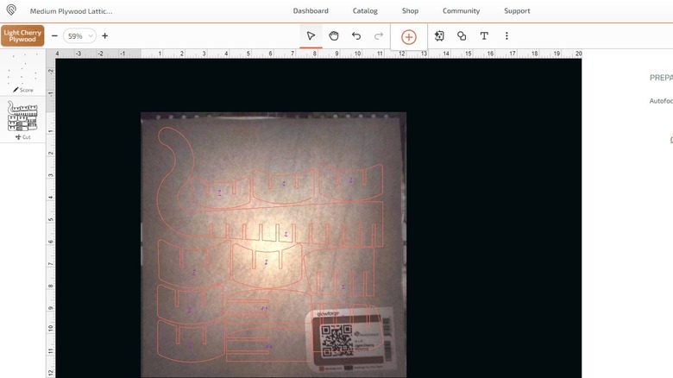Select the Cut step thumbnail
Screen dimensions: 673x378
(22, 118)
